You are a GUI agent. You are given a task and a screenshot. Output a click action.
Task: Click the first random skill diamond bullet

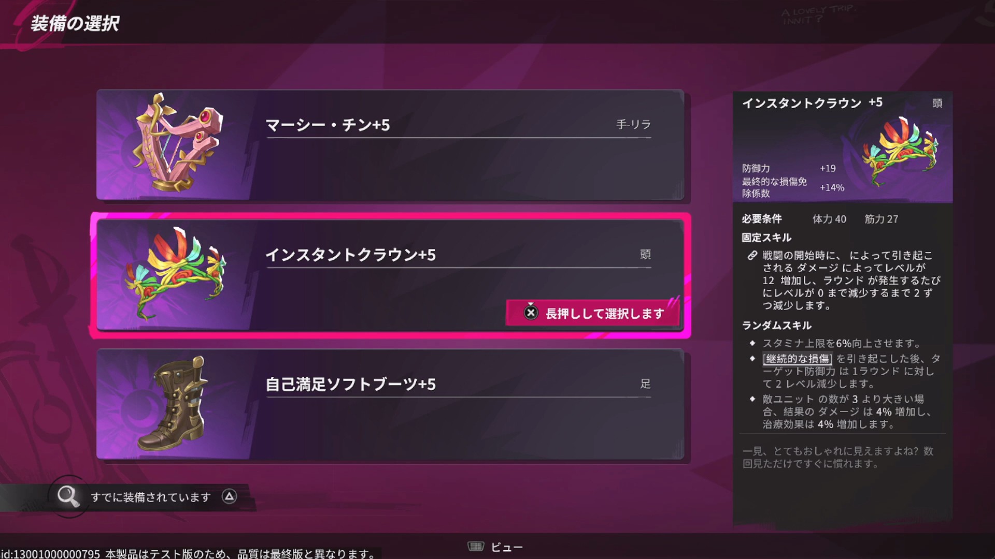[752, 343]
